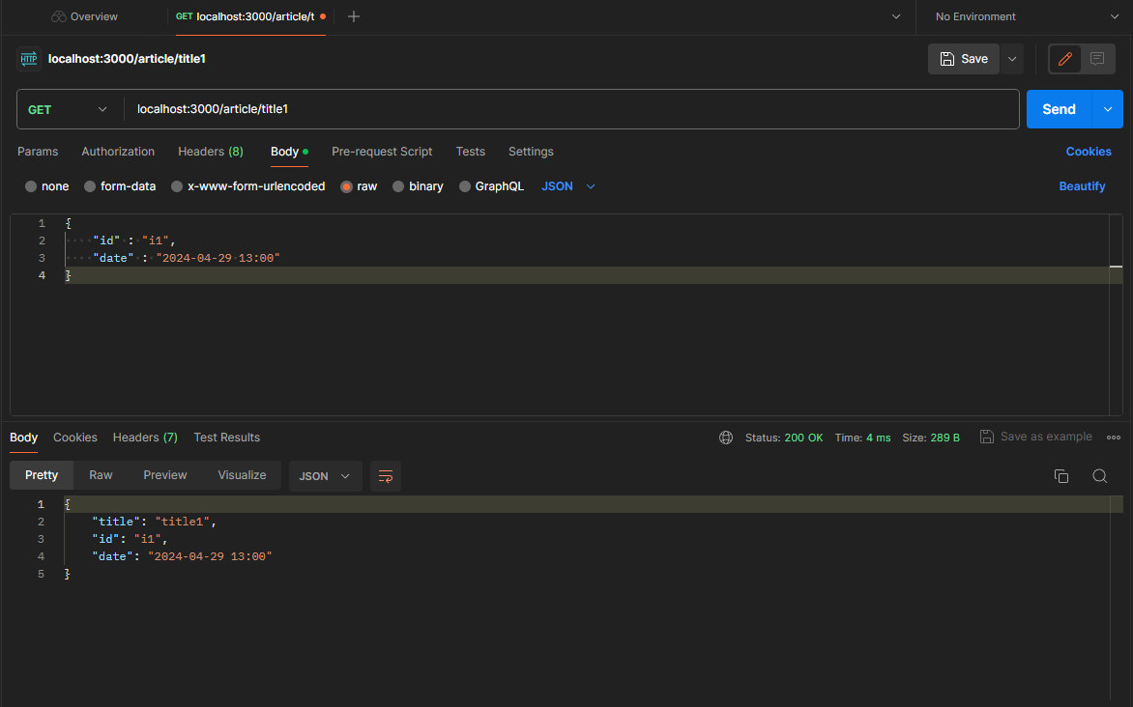The image size is (1133, 707).
Task: Switch response view to Preview
Action: pyautogui.click(x=164, y=475)
